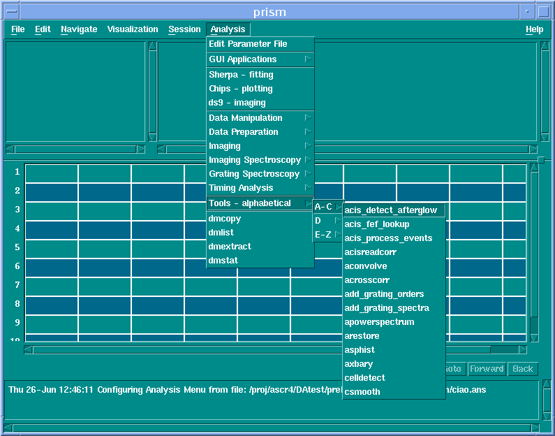Viewport: 555px width, 436px height.
Task: Click the Back button
Action: point(523,369)
